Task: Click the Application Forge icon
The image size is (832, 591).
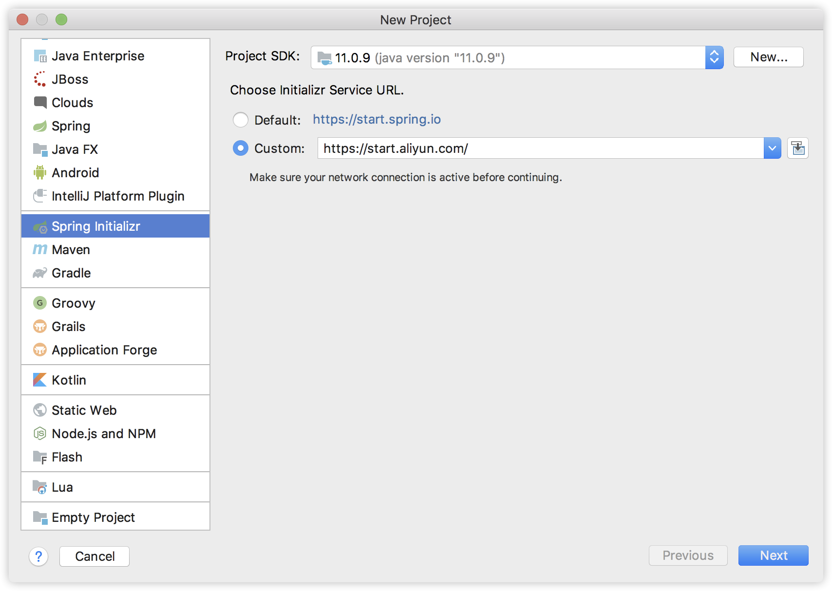Action: 40,350
